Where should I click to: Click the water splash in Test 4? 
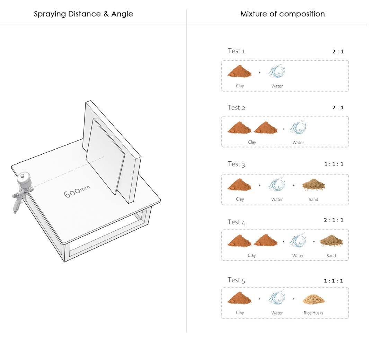point(298,241)
